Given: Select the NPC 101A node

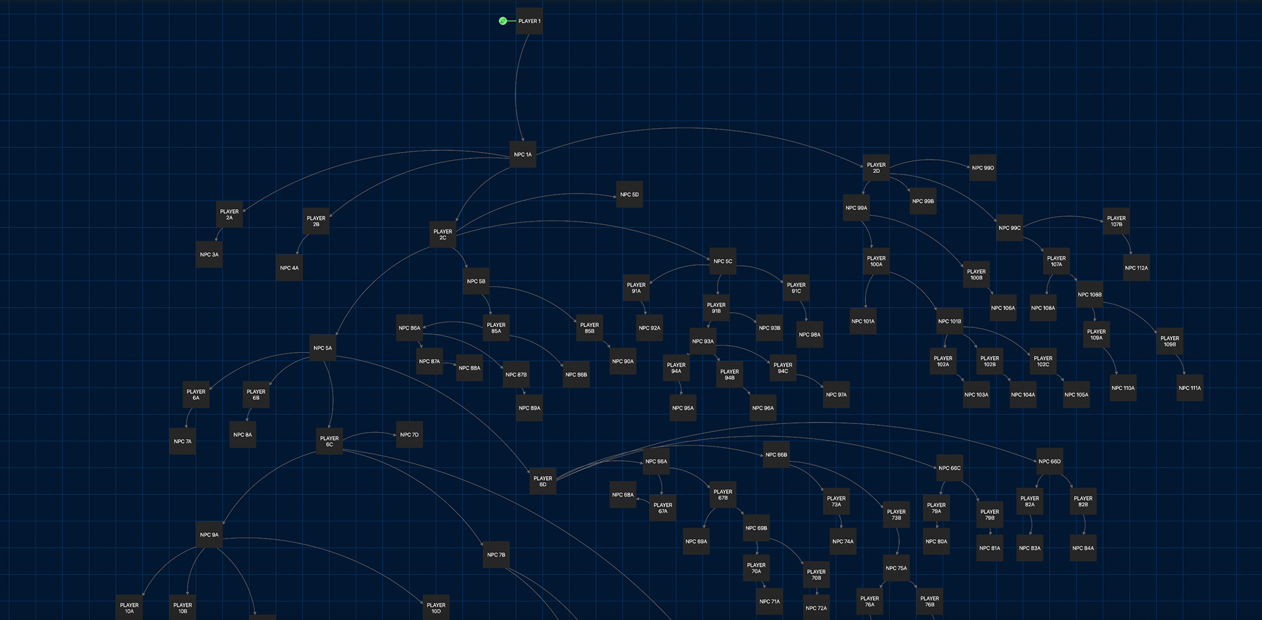Looking at the screenshot, I should click(863, 322).
